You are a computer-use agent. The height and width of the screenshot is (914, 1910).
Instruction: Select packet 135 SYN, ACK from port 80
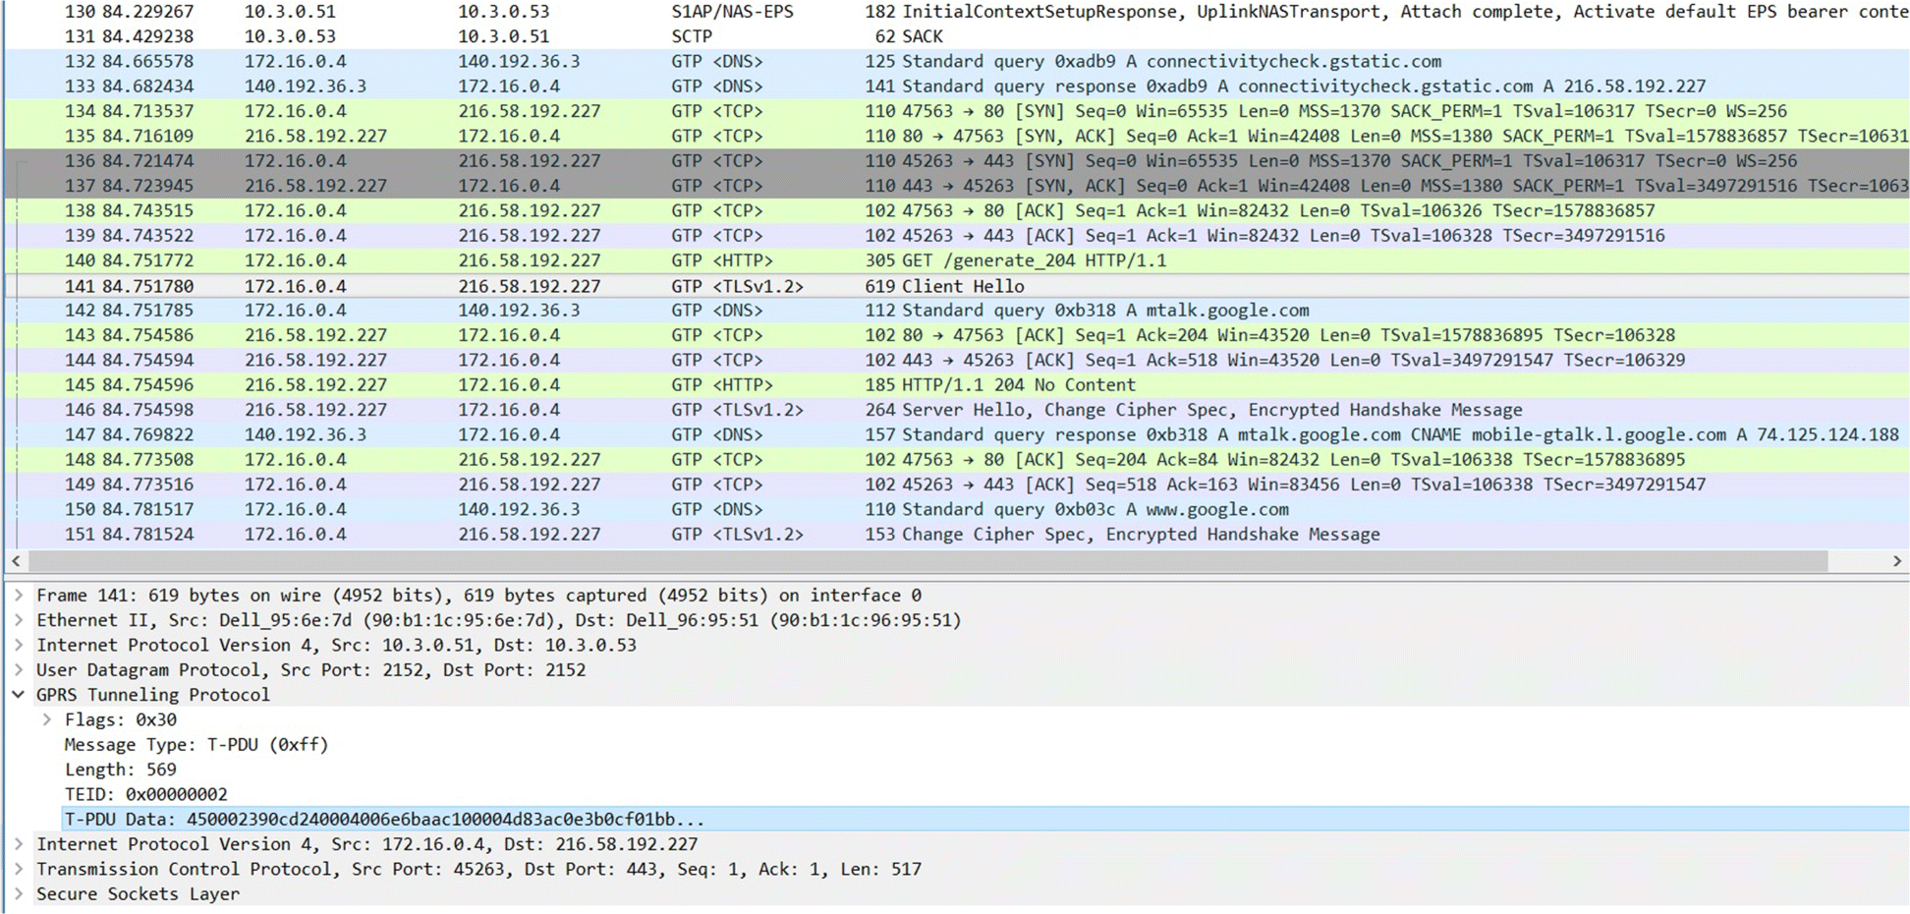(x=958, y=136)
